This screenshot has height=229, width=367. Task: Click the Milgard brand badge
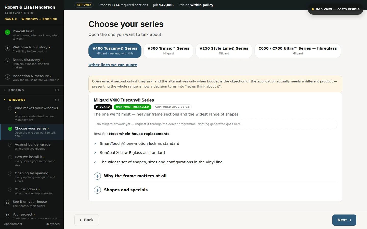tap(103, 107)
